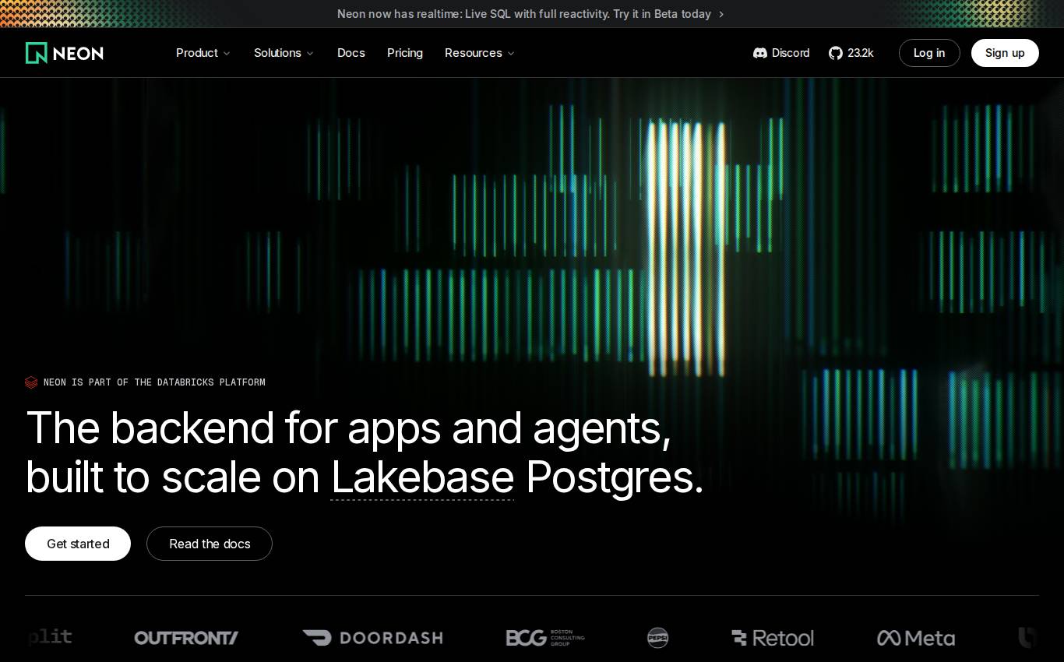The width and height of the screenshot is (1064, 662).
Task: Expand the Resources dropdown menu
Action: [480, 53]
